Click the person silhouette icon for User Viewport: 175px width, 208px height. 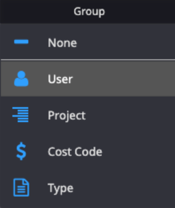21,78
